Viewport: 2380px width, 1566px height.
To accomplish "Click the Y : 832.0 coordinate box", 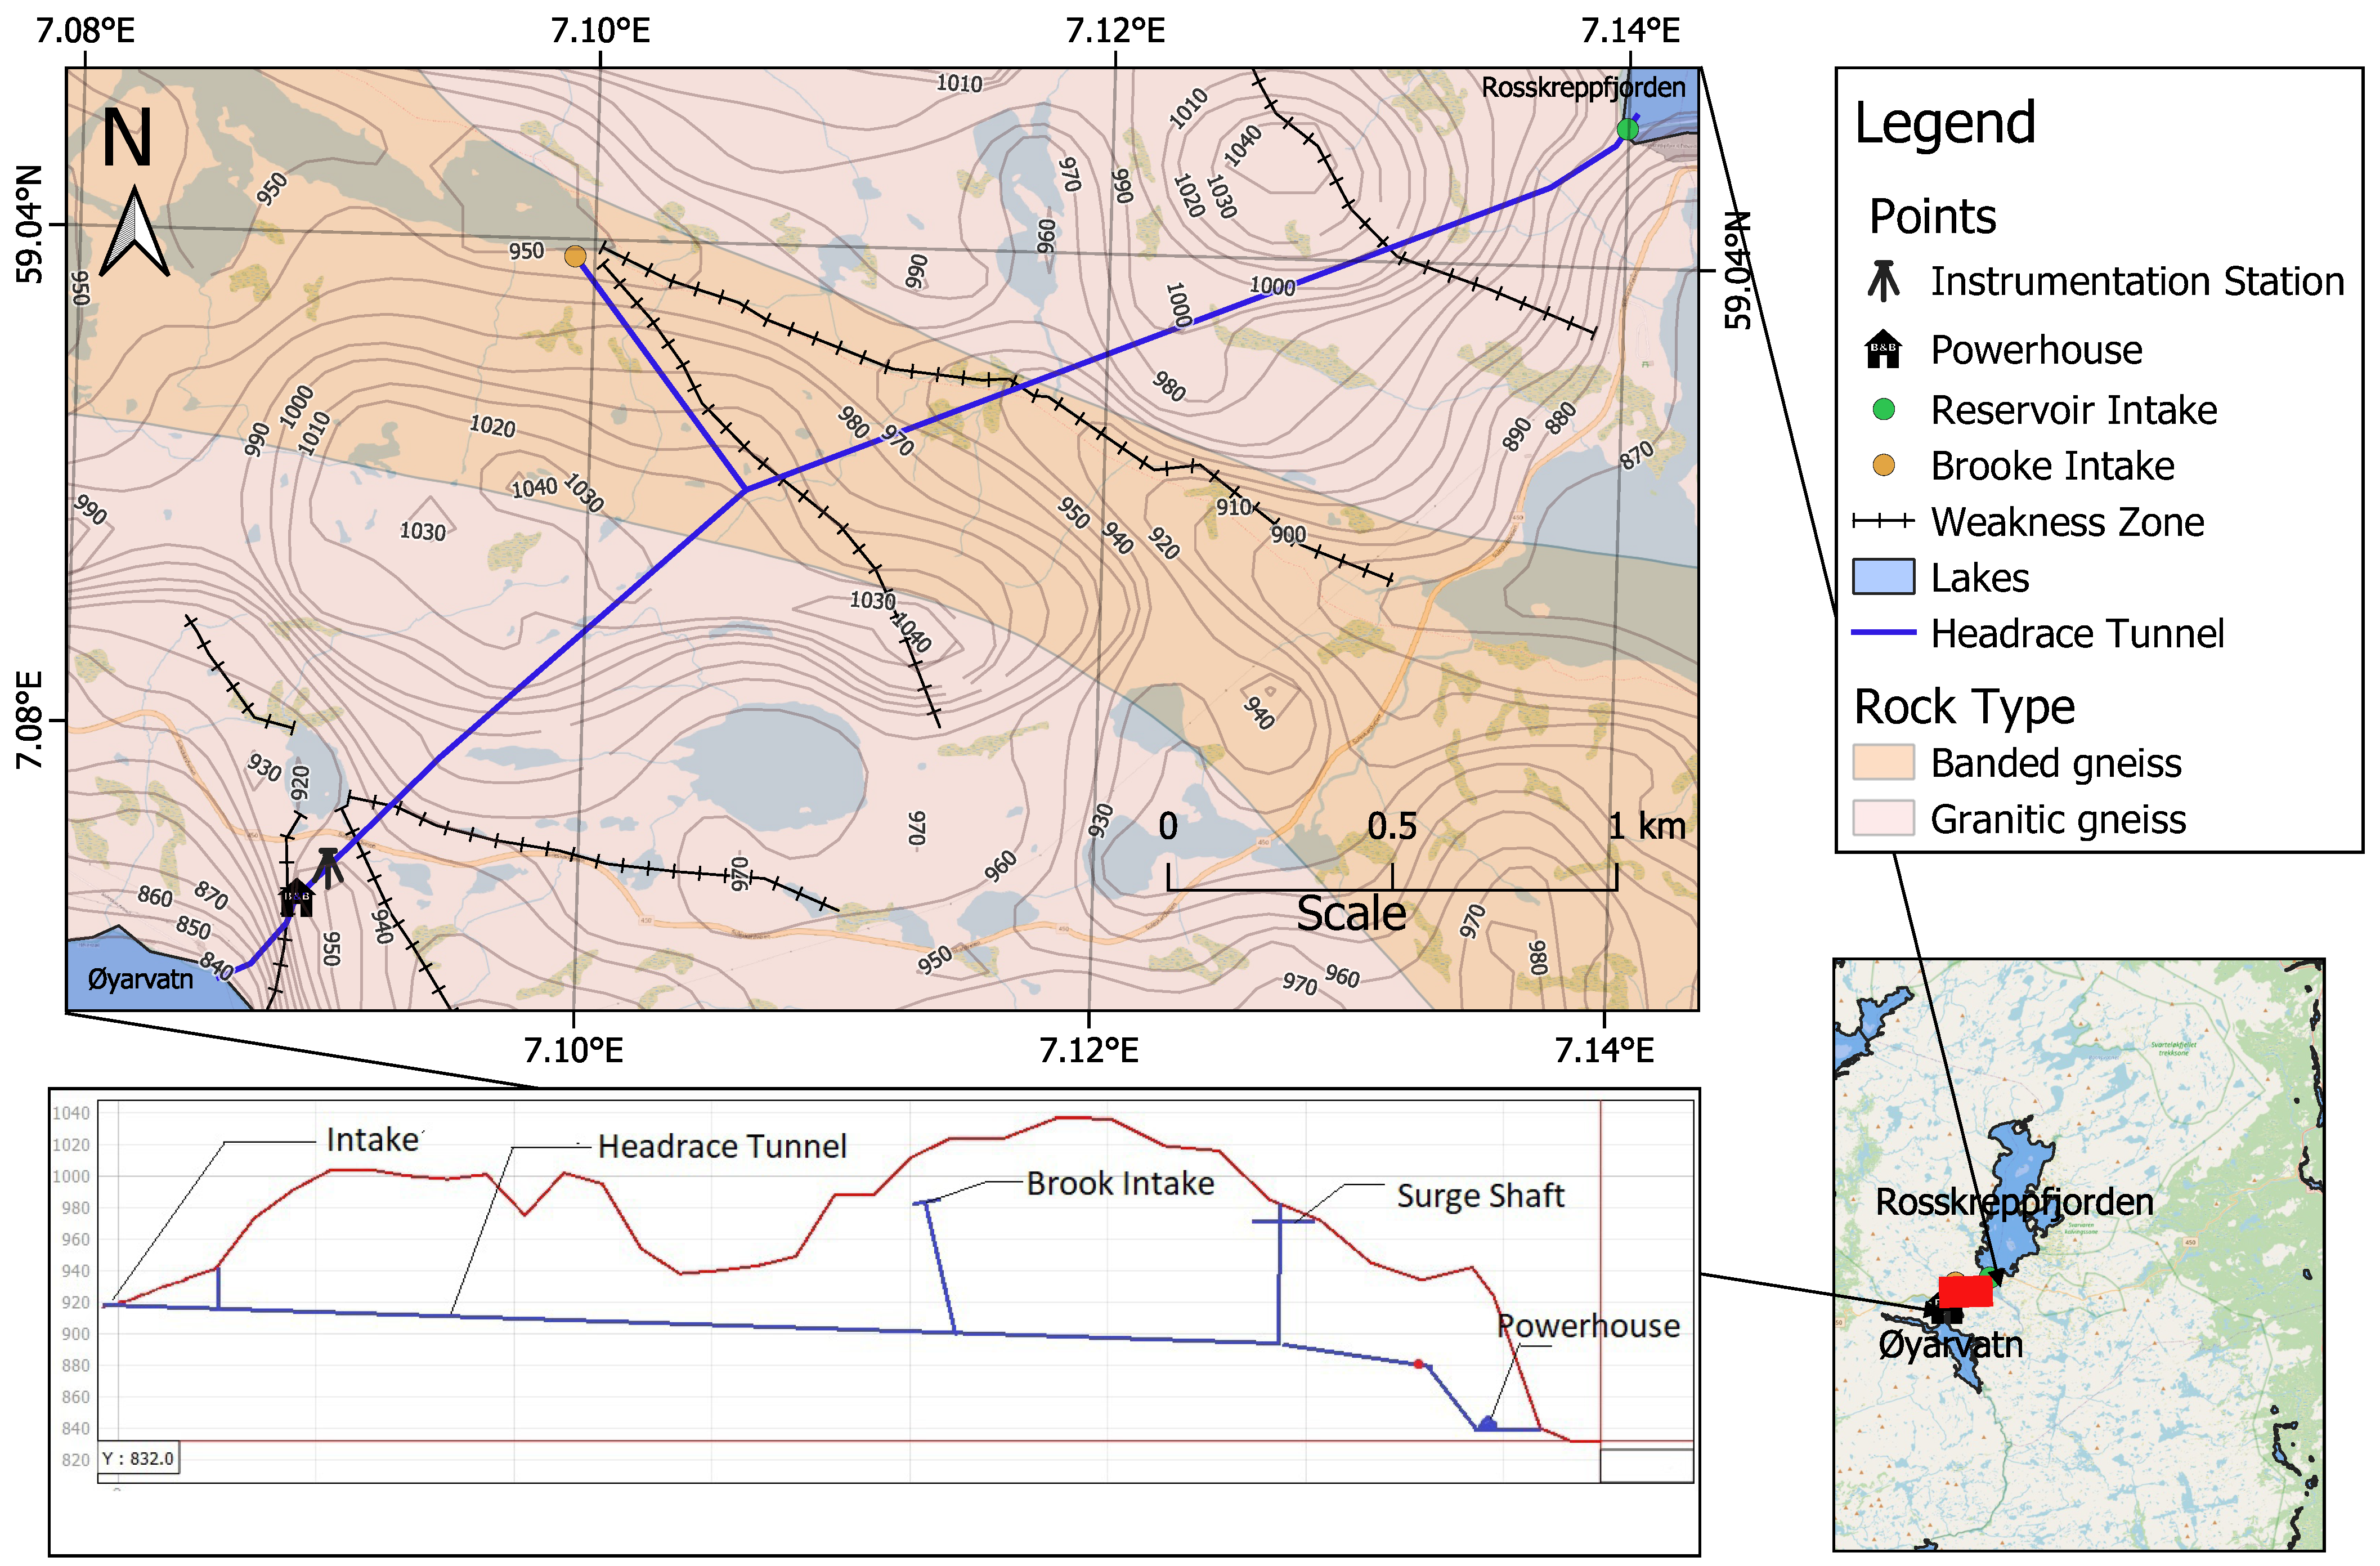I will (138, 1459).
